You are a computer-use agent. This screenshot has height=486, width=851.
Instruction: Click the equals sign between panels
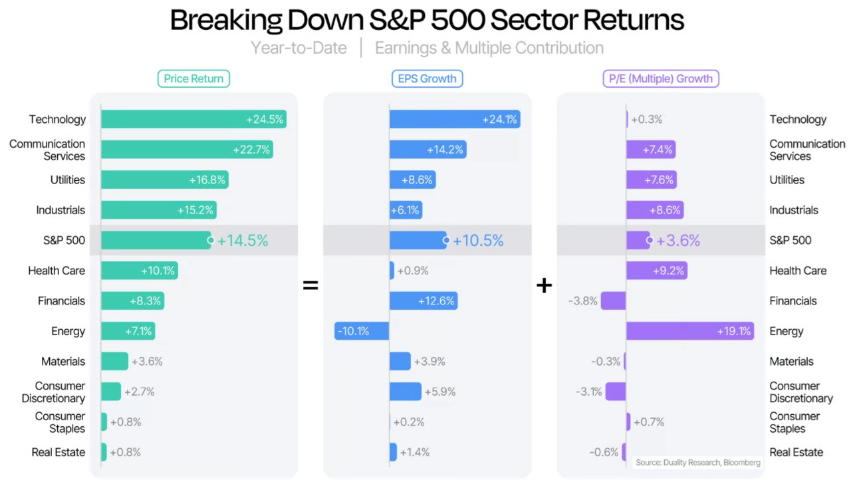click(x=310, y=285)
